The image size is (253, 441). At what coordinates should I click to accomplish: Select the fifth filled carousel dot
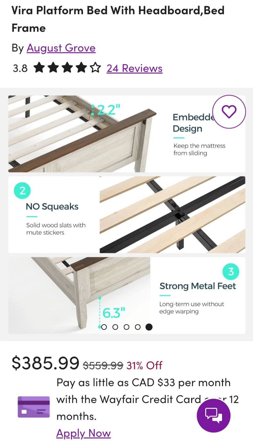click(x=149, y=327)
